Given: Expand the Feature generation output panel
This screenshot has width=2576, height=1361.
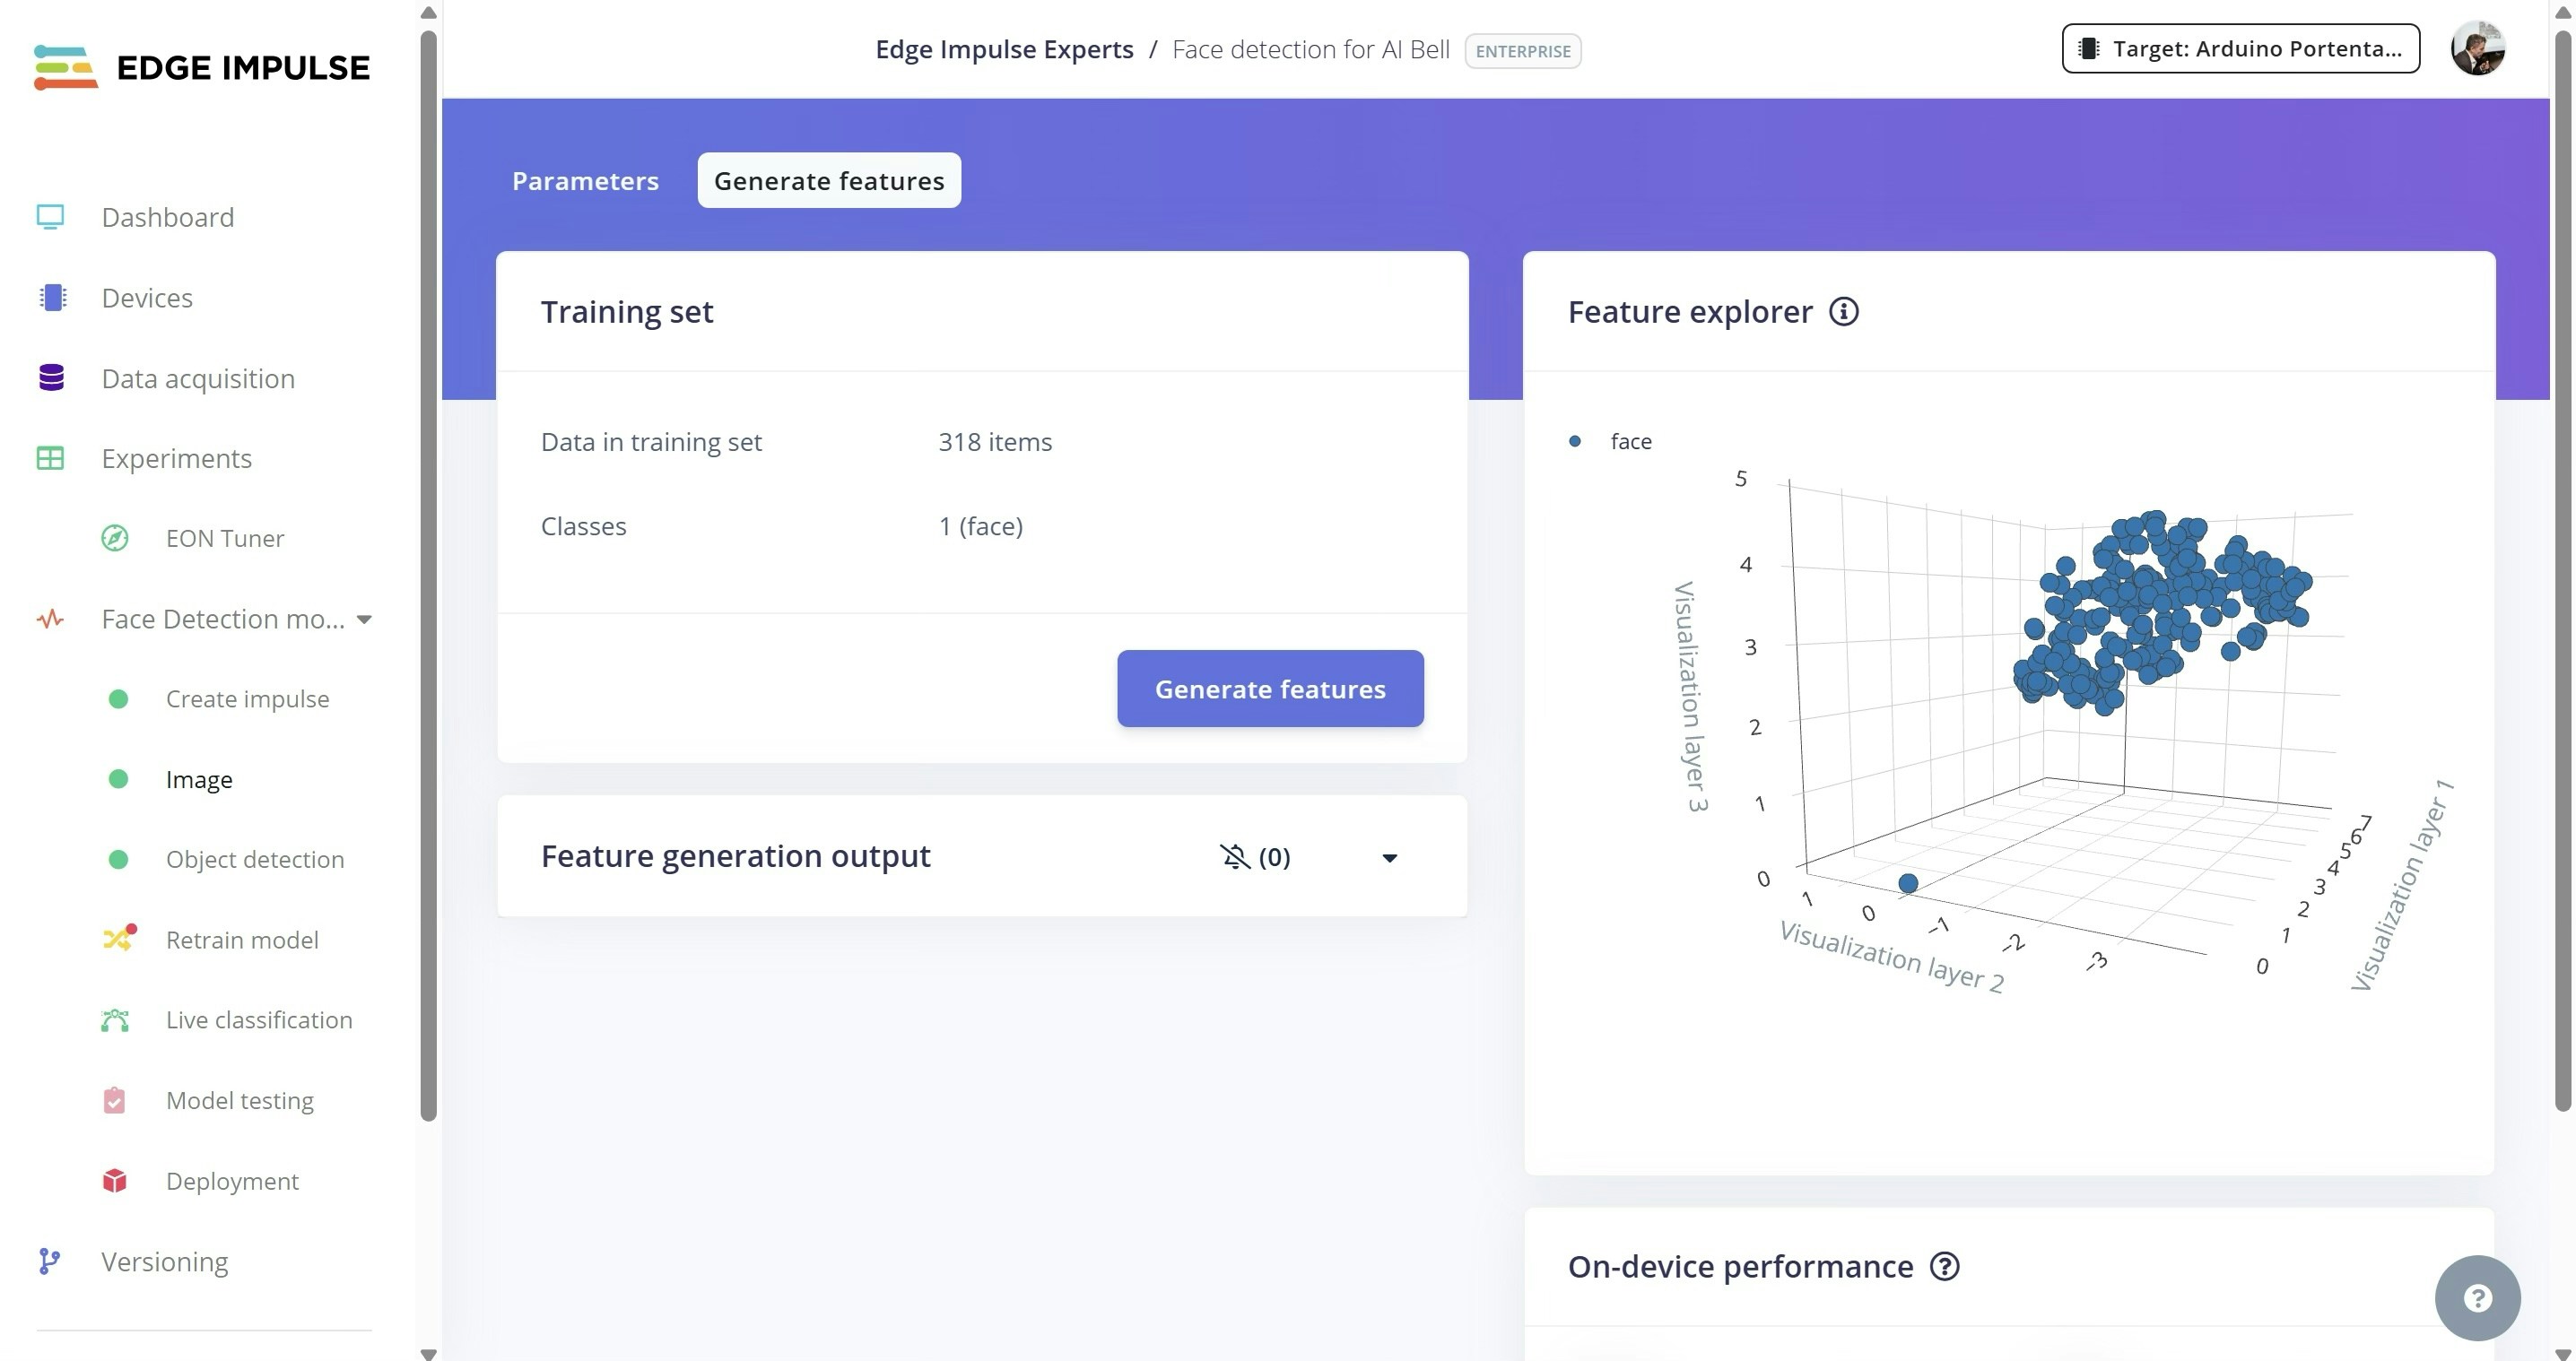Looking at the screenshot, I should [1389, 857].
